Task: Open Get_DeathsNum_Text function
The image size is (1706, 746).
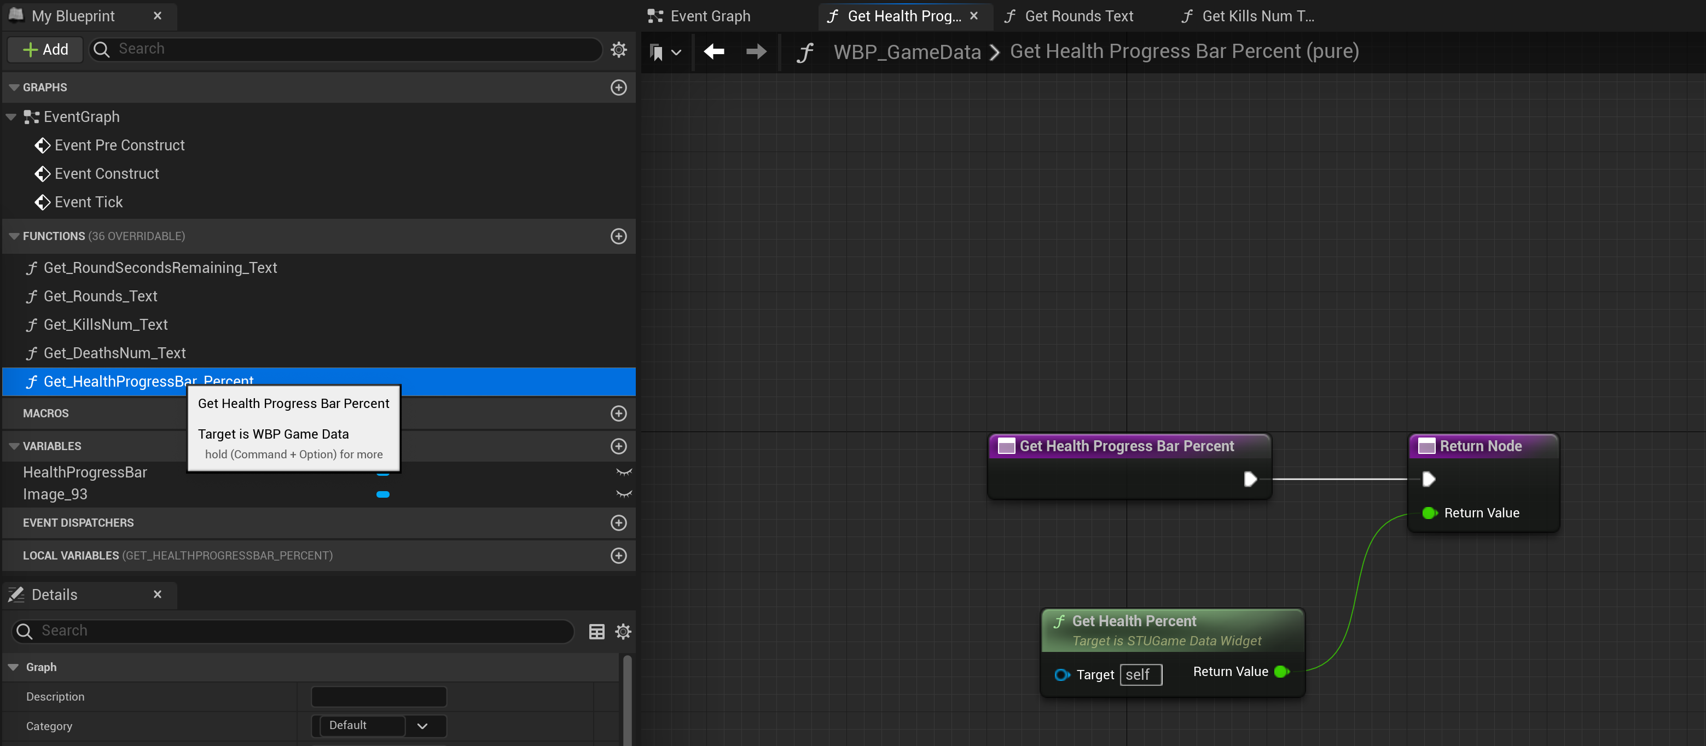Action: click(x=114, y=353)
